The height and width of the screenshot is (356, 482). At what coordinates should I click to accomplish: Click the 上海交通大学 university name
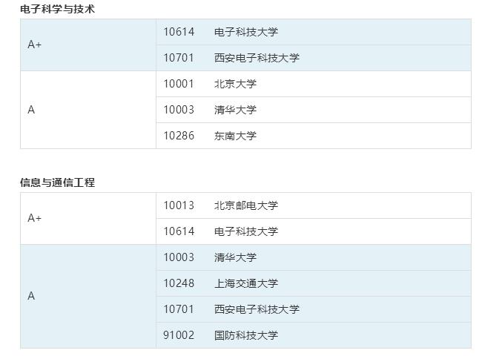click(245, 283)
